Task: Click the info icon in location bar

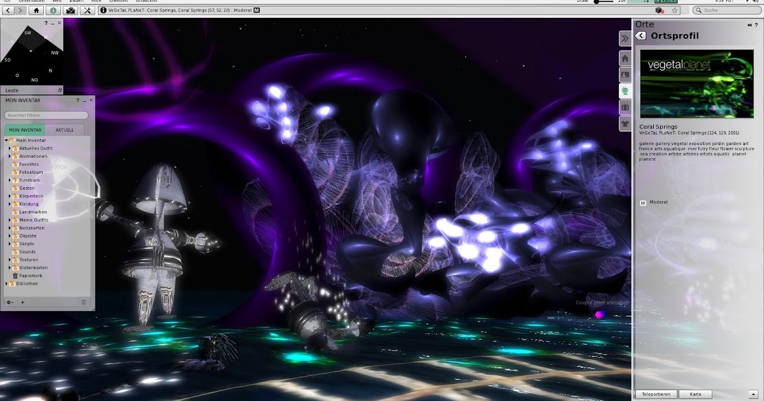Action: click(103, 10)
